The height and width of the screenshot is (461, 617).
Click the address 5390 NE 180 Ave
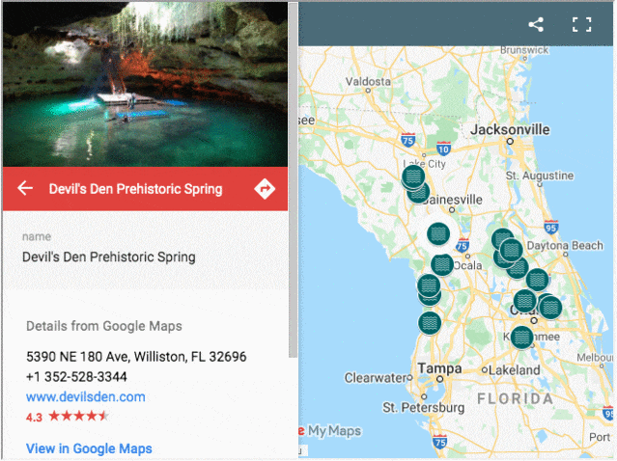[x=136, y=357]
